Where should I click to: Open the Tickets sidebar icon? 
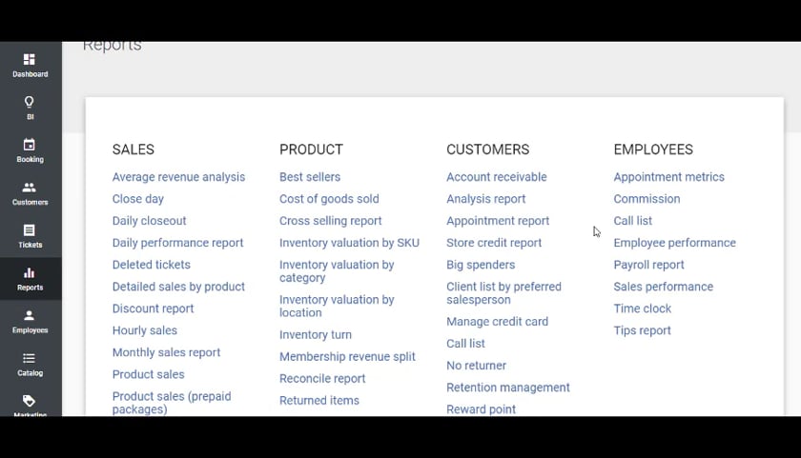[30, 230]
